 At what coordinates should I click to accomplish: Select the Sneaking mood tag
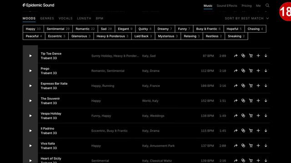click(x=236, y=36)
